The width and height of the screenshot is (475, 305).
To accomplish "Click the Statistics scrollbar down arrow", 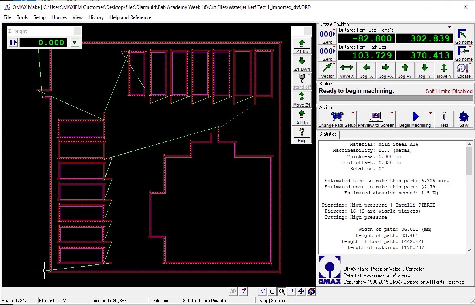I will (469, 250).
